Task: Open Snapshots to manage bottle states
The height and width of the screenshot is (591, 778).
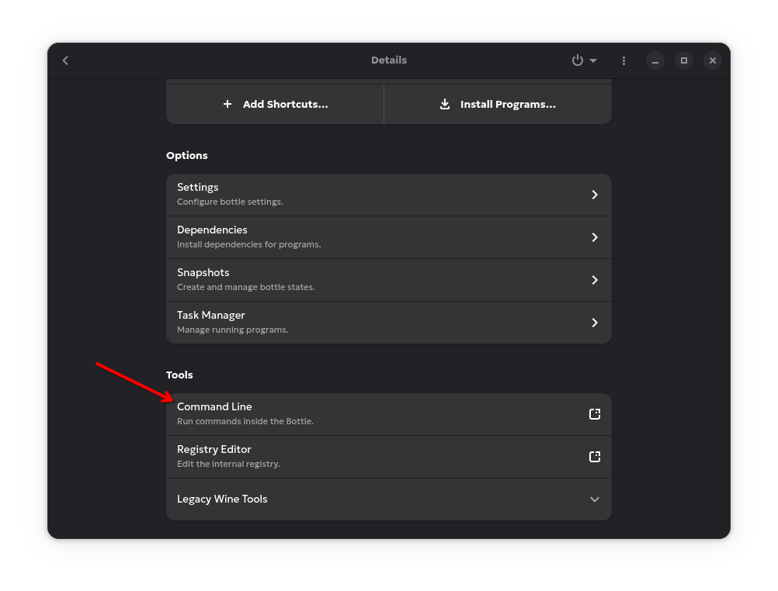Action: point(388,279)
